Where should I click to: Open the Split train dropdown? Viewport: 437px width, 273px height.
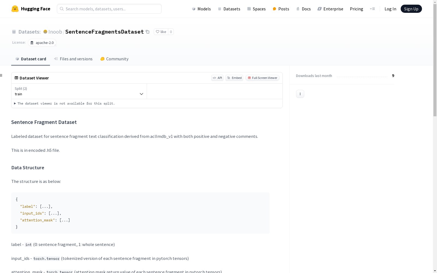tap(79, 91)
